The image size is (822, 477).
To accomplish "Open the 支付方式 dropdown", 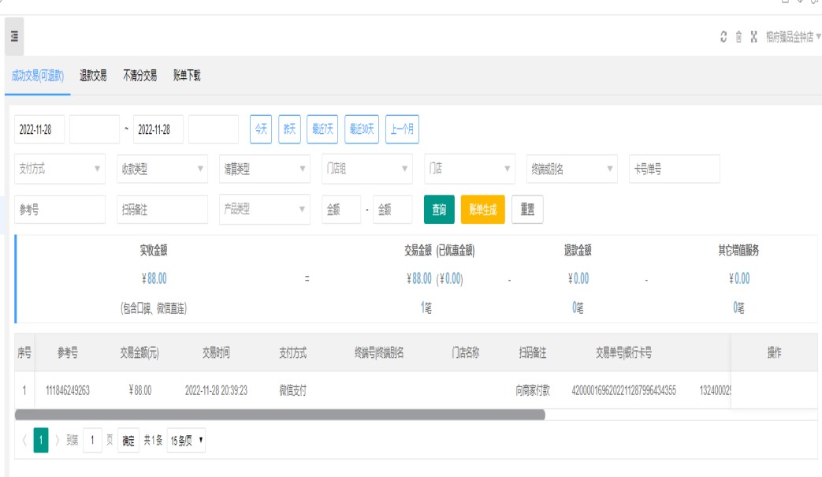I will (x=60, y=169).
